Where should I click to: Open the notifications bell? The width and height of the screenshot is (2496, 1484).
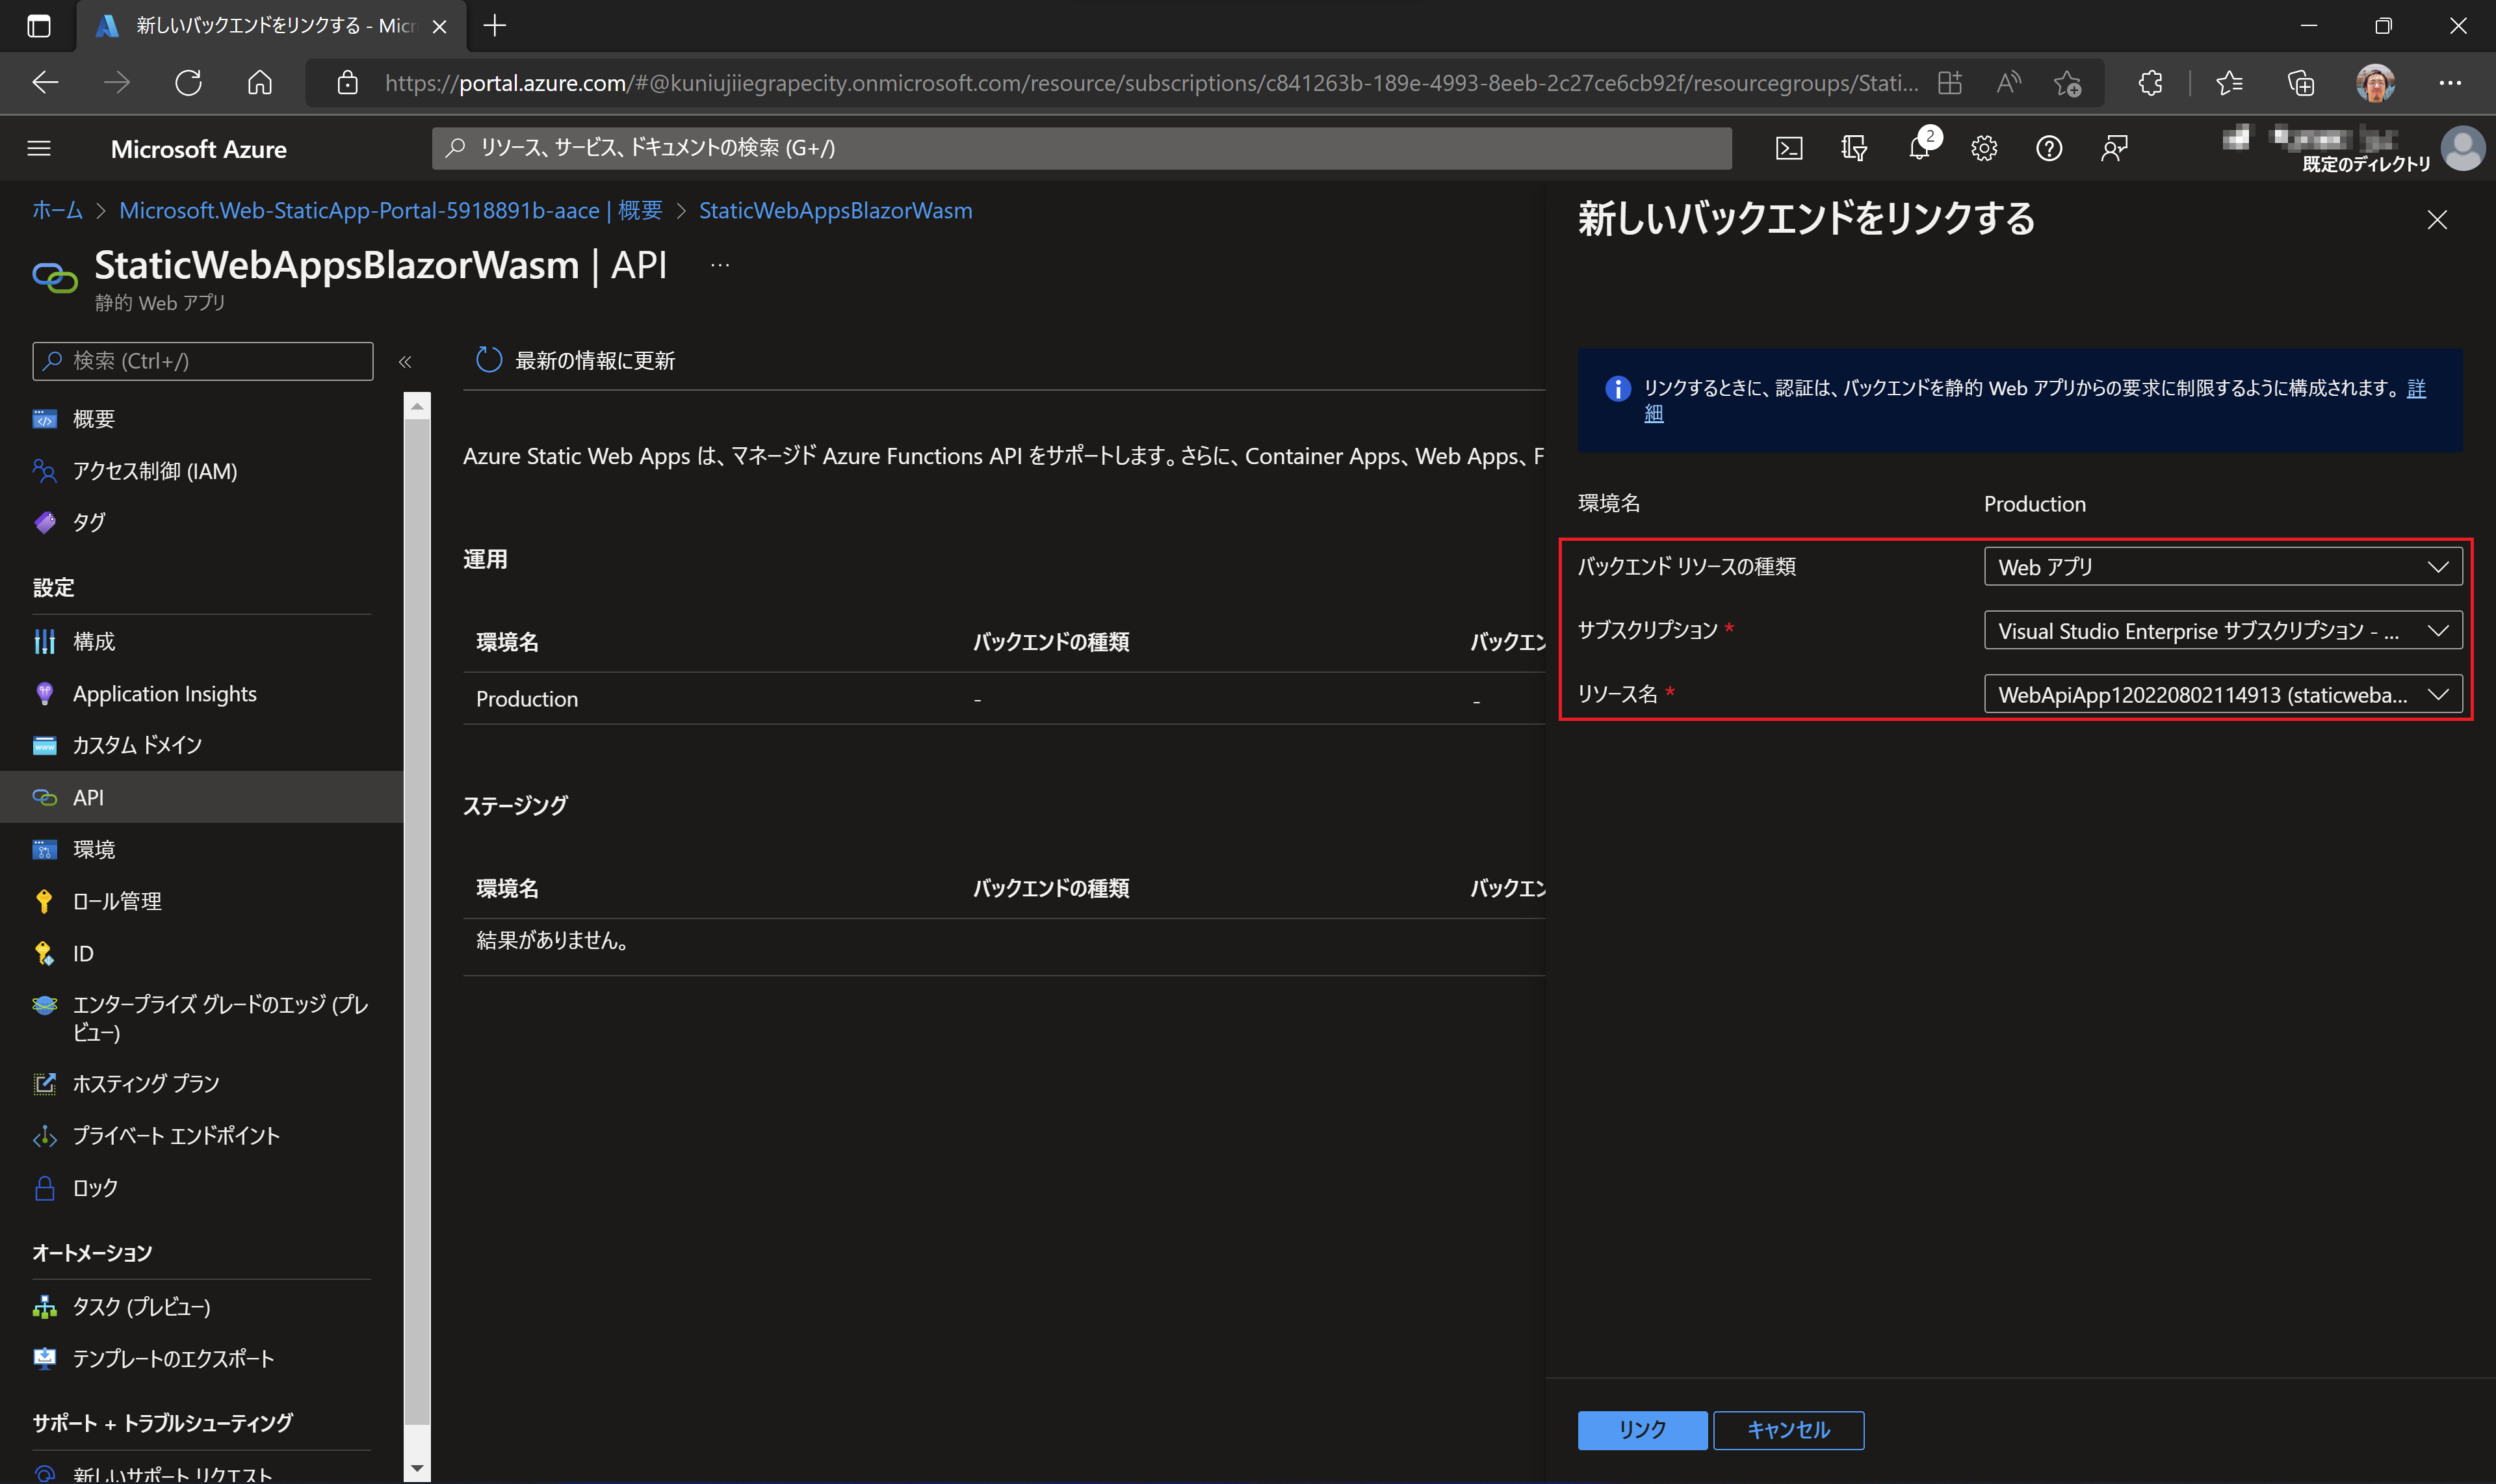(1919, 149)
